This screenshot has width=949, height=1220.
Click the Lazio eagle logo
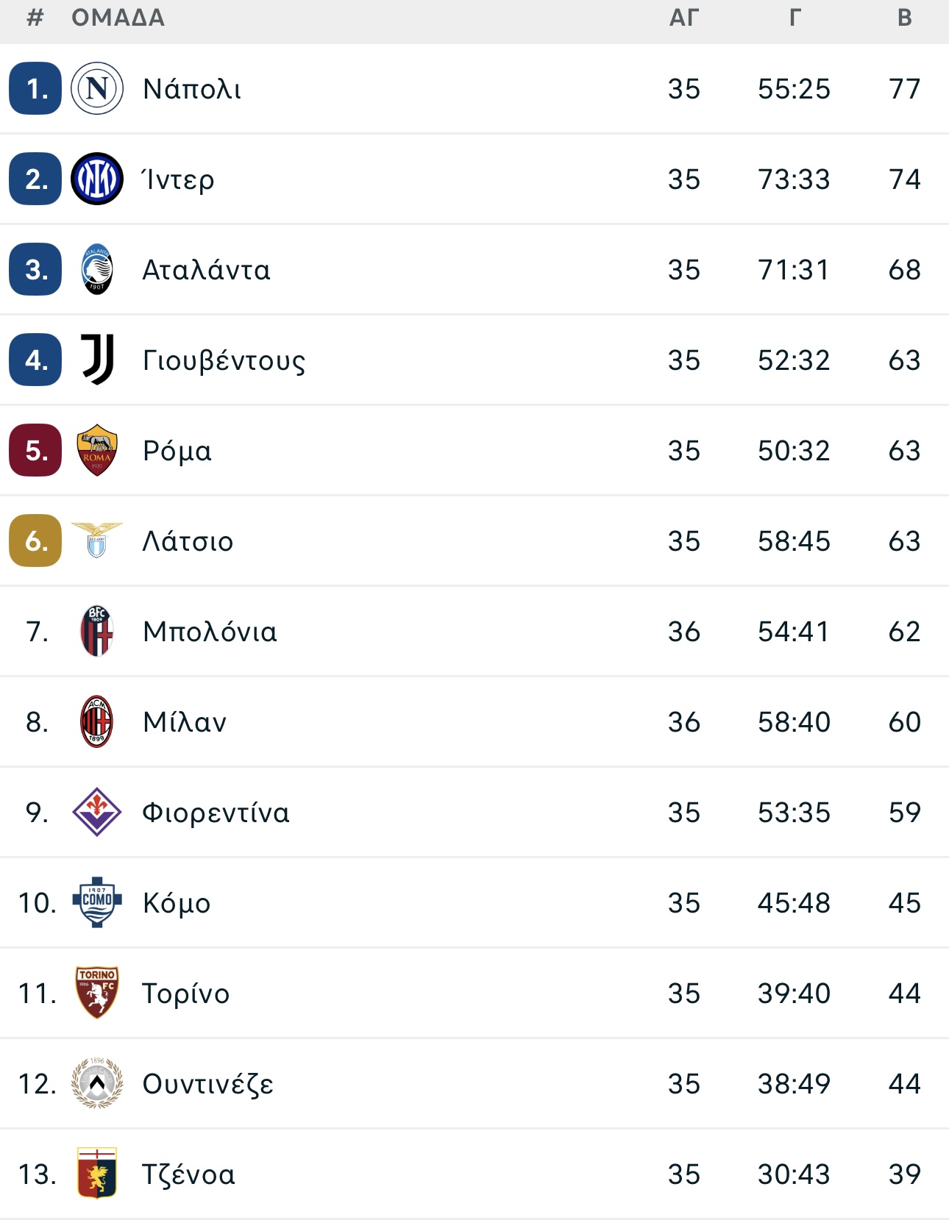97,541
